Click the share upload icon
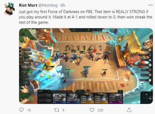The image size is (155, 114). pos(129,110)
